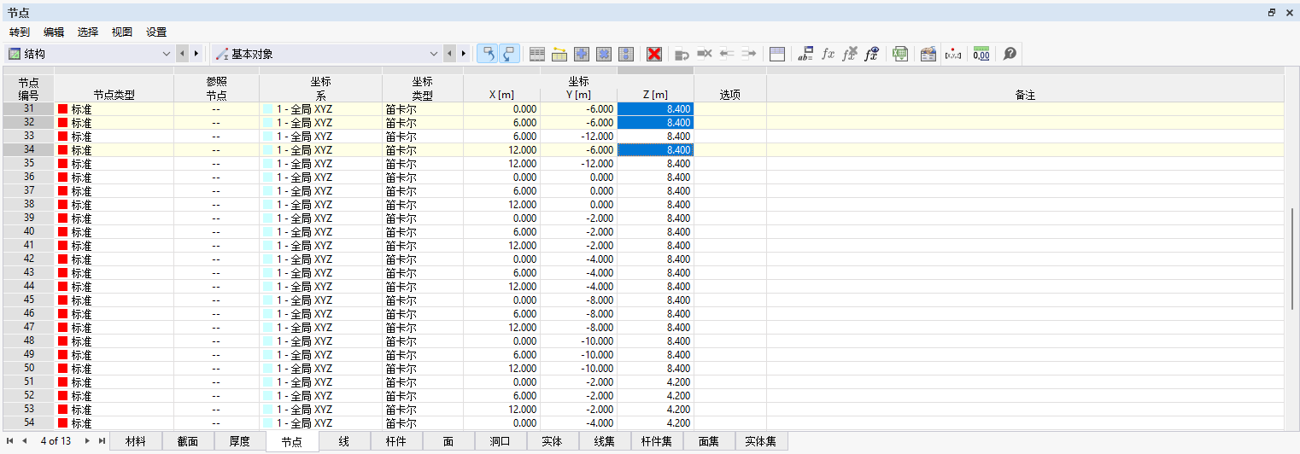Switch to the 线集 tab
The height and width of the screenshot is (454, 1300).
pos(605,441)
